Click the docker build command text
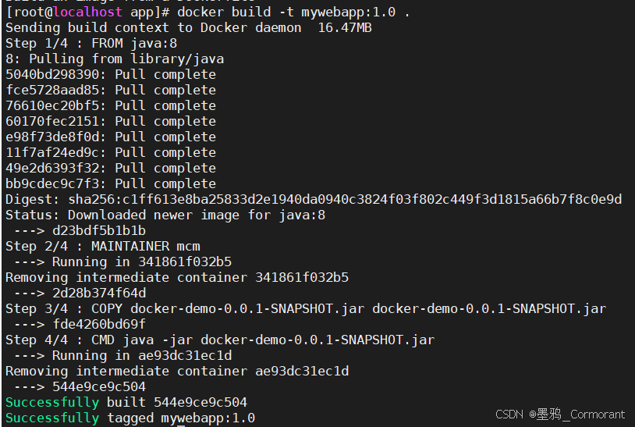The height and width of the screenshot is (427, 635). point(282,12)
